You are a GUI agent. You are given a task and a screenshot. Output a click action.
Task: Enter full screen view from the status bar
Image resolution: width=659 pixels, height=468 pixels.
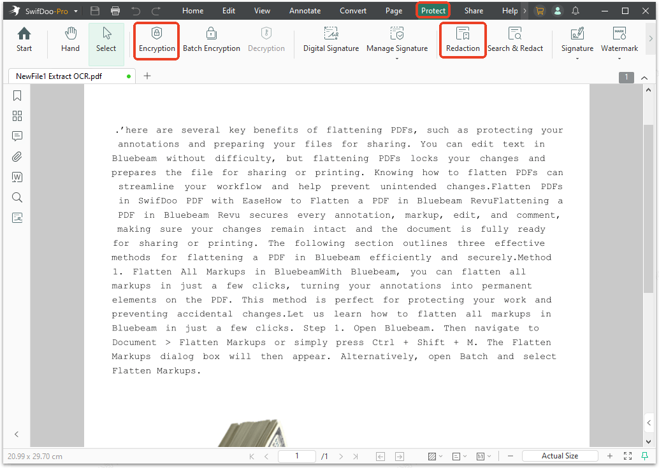point(628,456)
